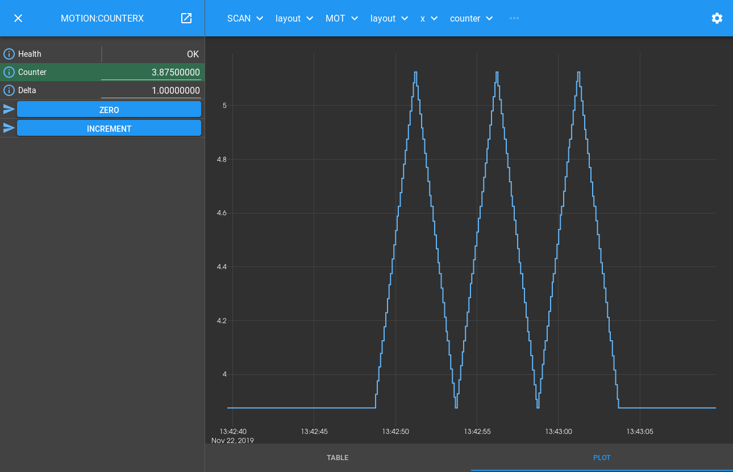Viewport: 733px width, 472px height.
Task: Switch to the TABLE tab
Action: [x=338, y=457]
